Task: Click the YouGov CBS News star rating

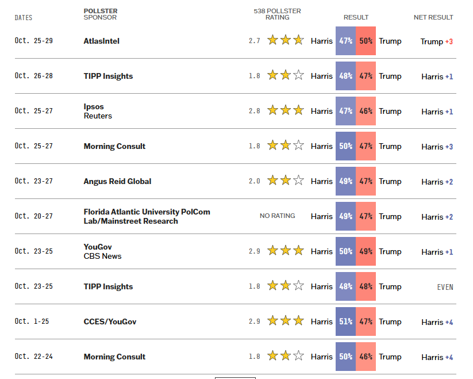Action: click(285, 251)
